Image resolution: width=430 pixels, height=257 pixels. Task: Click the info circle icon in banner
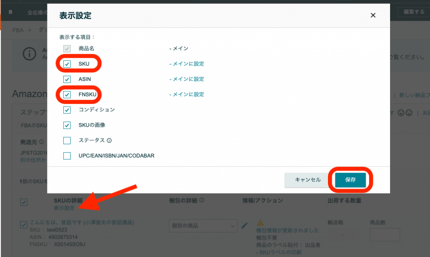[29, 54]
